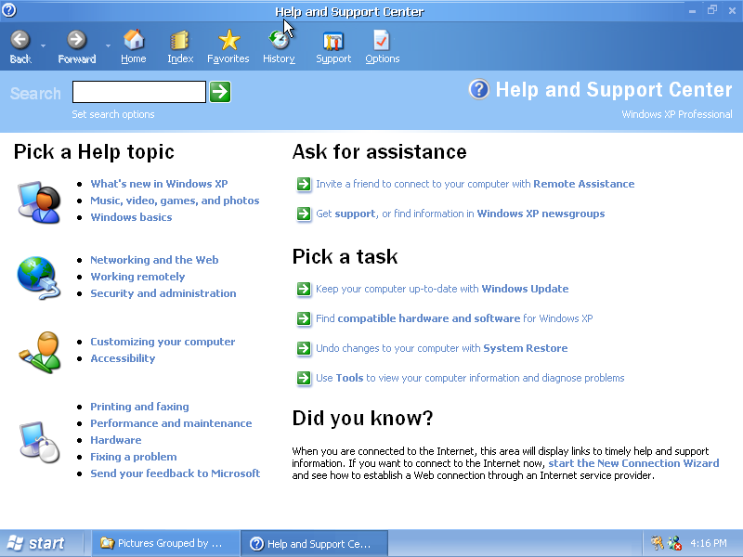Click green arrow beside Remote Assistance

(304, 184)
